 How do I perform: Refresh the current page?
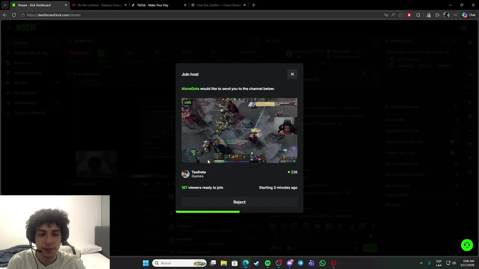(x=14, y=15)
